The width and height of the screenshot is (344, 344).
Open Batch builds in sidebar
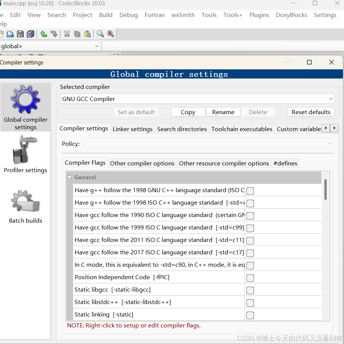tap(26, 206)
